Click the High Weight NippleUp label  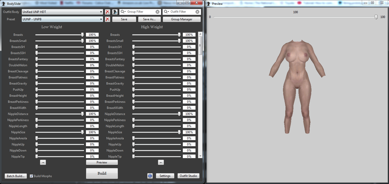click(115, 144)
